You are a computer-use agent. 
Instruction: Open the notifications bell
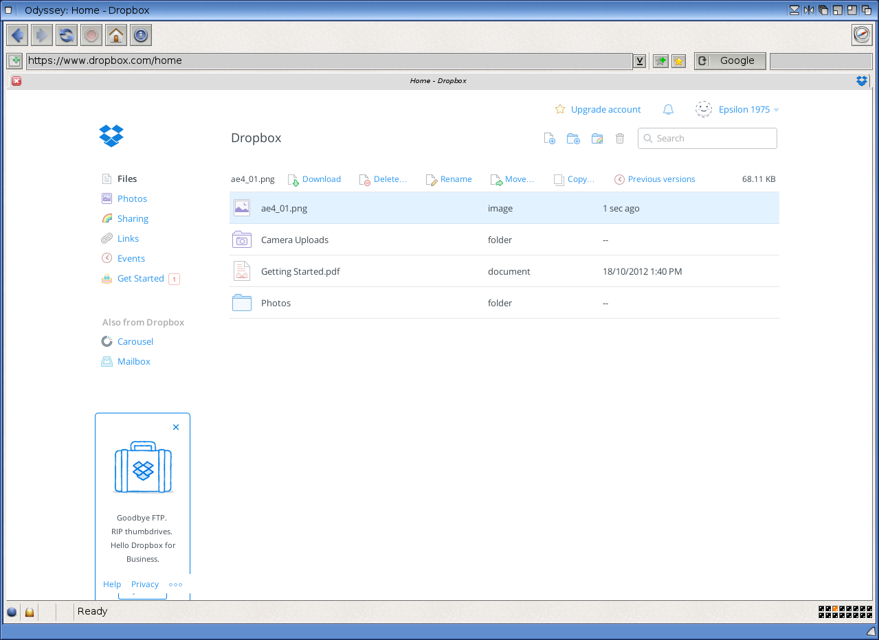click(668, 109)
